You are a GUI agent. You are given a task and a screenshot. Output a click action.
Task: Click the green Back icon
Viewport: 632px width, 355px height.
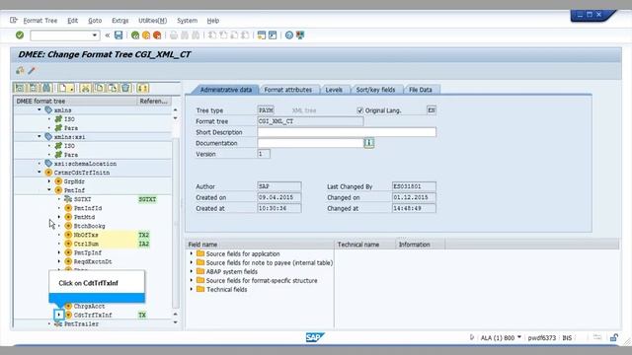click(x=135, y=35)
